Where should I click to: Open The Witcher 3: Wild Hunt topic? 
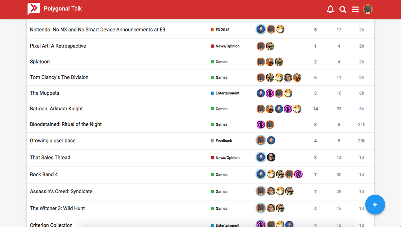[x=57, y=208]
